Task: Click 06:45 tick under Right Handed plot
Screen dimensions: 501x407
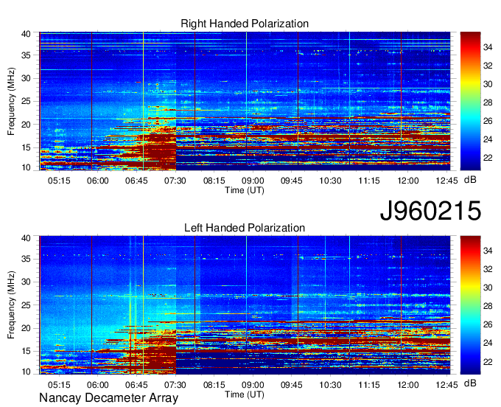Action: [x=136, y=181]
